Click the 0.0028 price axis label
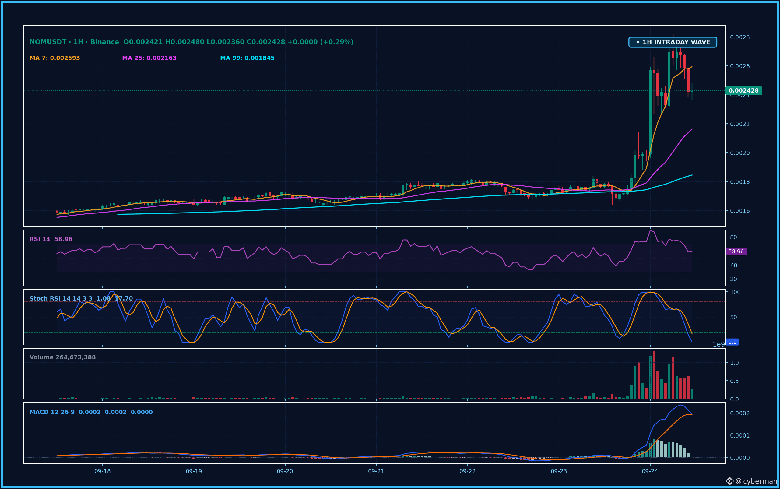The height and width of the screenshot is (489, 780). coord(740,37)
